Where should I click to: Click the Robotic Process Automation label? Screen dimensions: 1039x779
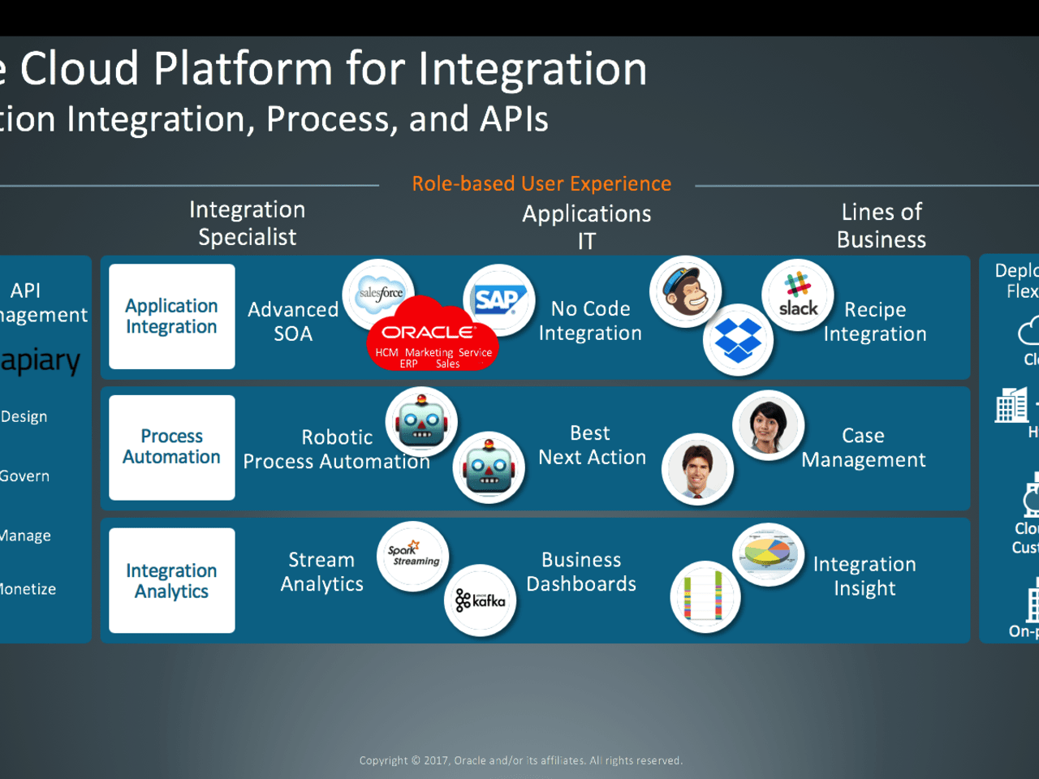[x=337, y=449]
